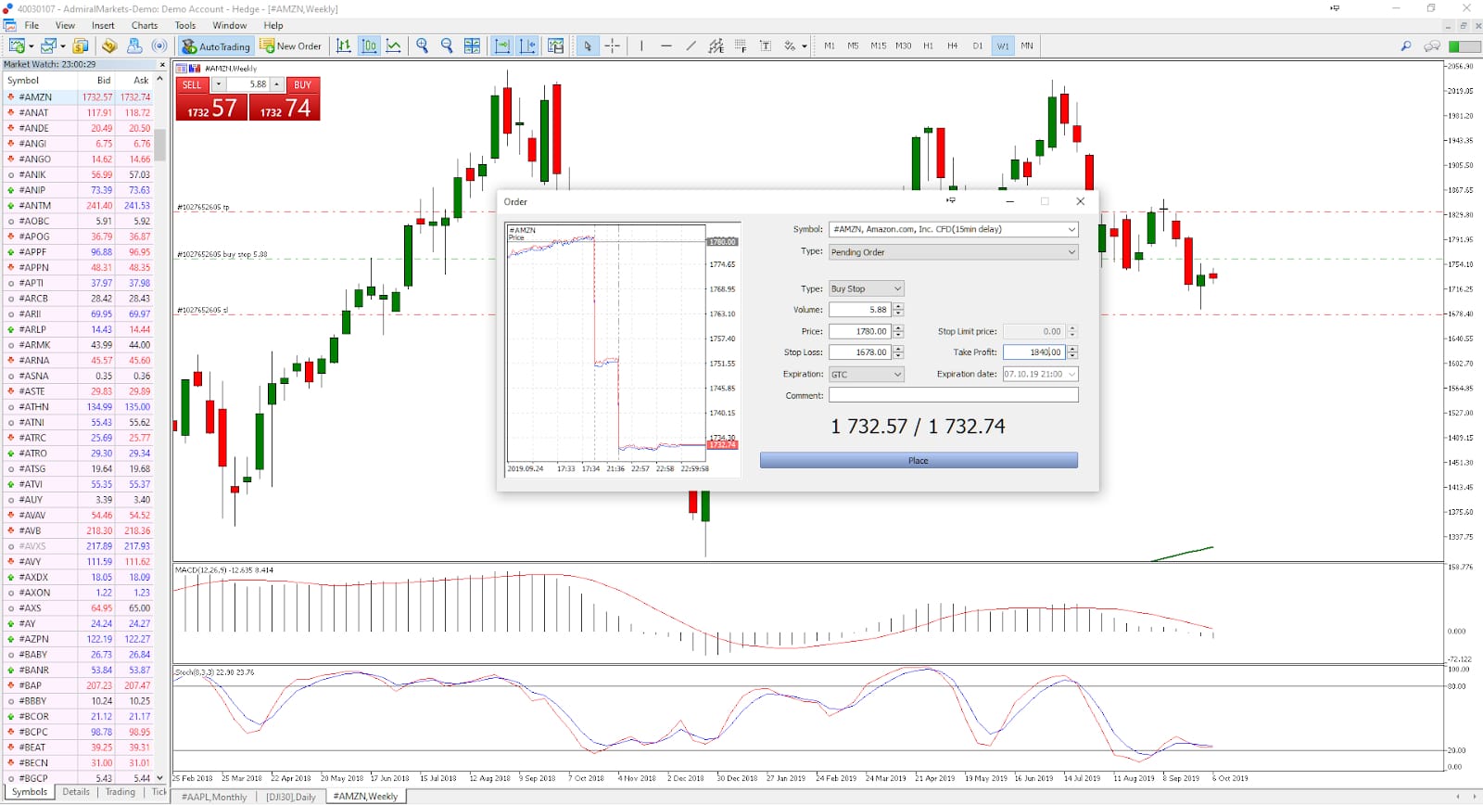
Task: Open the search magnifier icon
Action: (x=1406, y=45)
